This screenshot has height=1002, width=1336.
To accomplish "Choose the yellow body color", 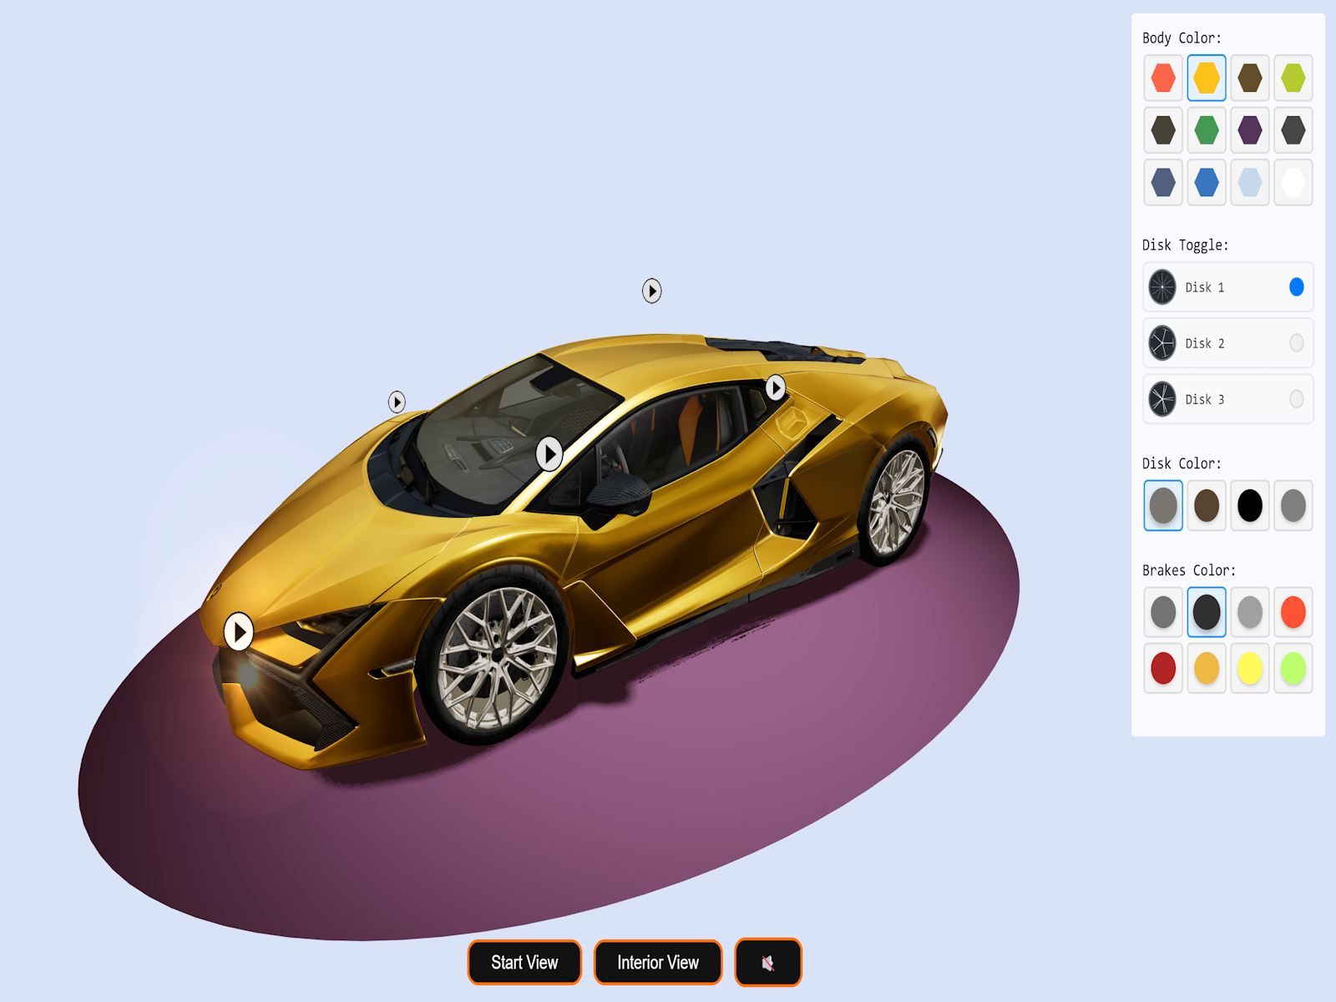I will click(x=1207, y=78).
